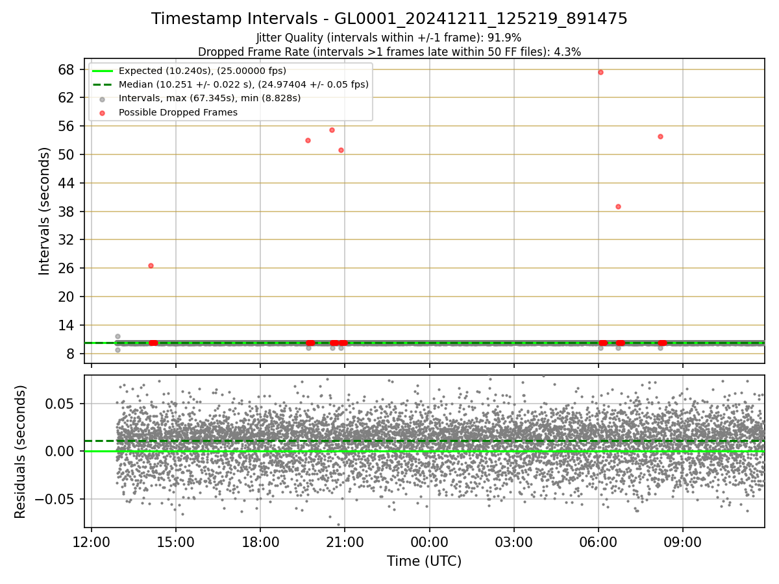Click the '14' tick on the intervals axis
The width and height of the screenshot is (779, 584).
[67, 325]
